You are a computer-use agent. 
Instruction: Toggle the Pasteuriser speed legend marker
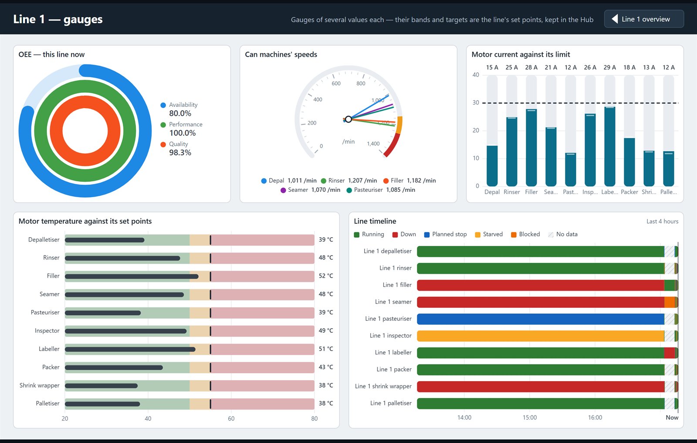[x=349, y=190]
